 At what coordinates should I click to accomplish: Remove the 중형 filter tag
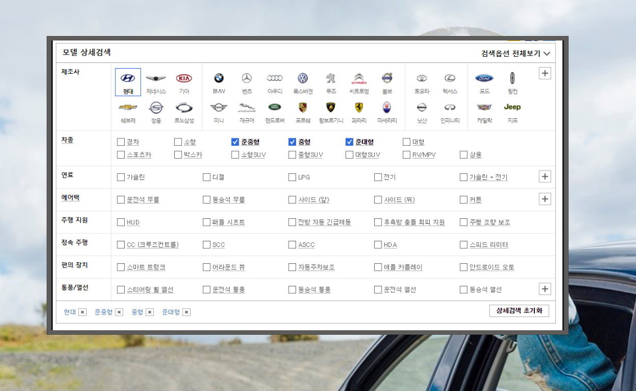(149, 312)
